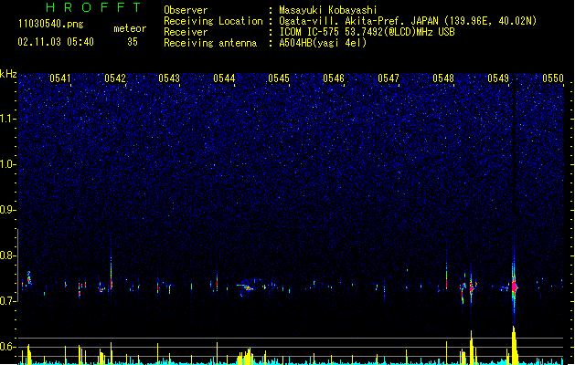
Task: Click the meteor count value 35
Action: [x=133, y=42]
